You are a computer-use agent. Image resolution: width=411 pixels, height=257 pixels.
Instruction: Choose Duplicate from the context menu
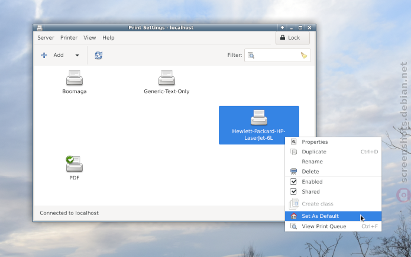(333, 152)
